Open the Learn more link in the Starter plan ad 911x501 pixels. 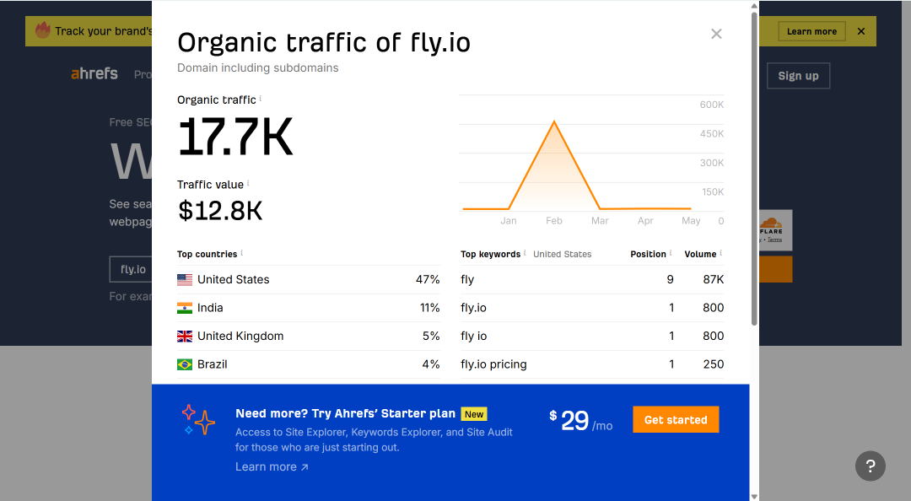pyautogui.click(x=272, y=466)
